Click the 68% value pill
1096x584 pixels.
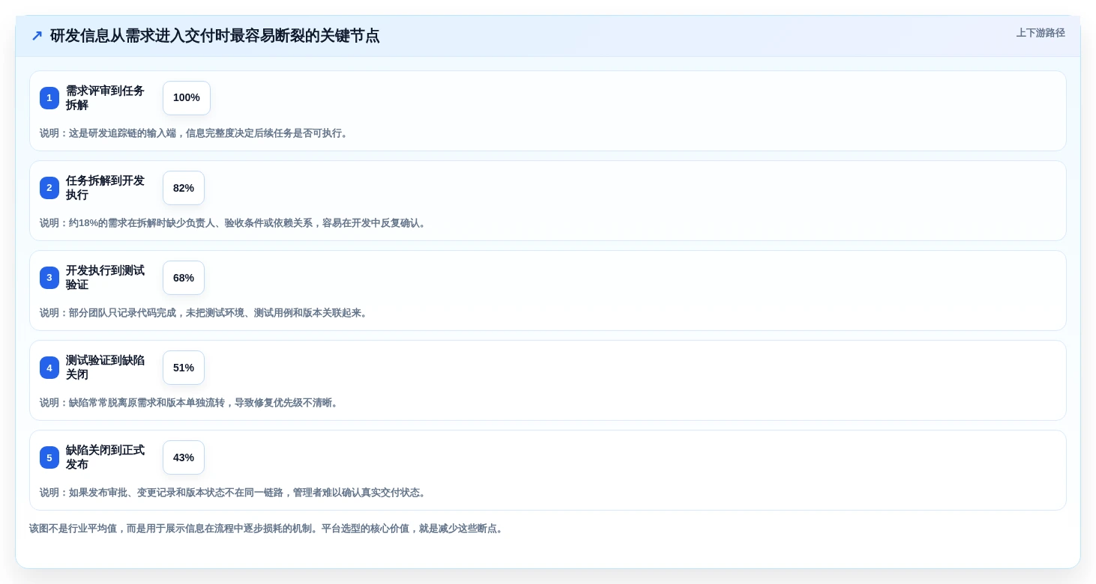coord(184,278)
